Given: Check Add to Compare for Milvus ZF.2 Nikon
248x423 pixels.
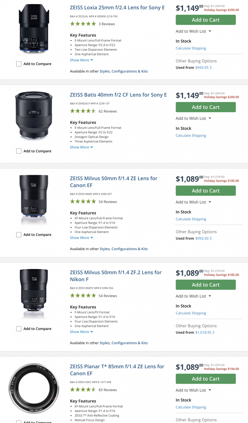Looking at the screenshot, I should tap(19, 329).
